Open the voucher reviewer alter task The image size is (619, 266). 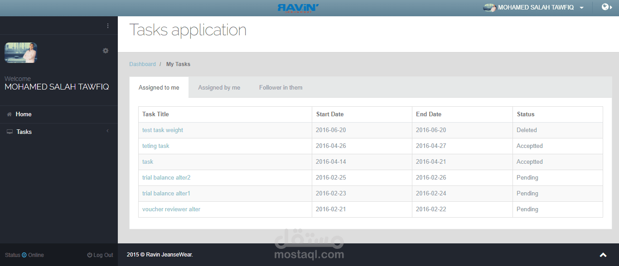click(171, 209)
